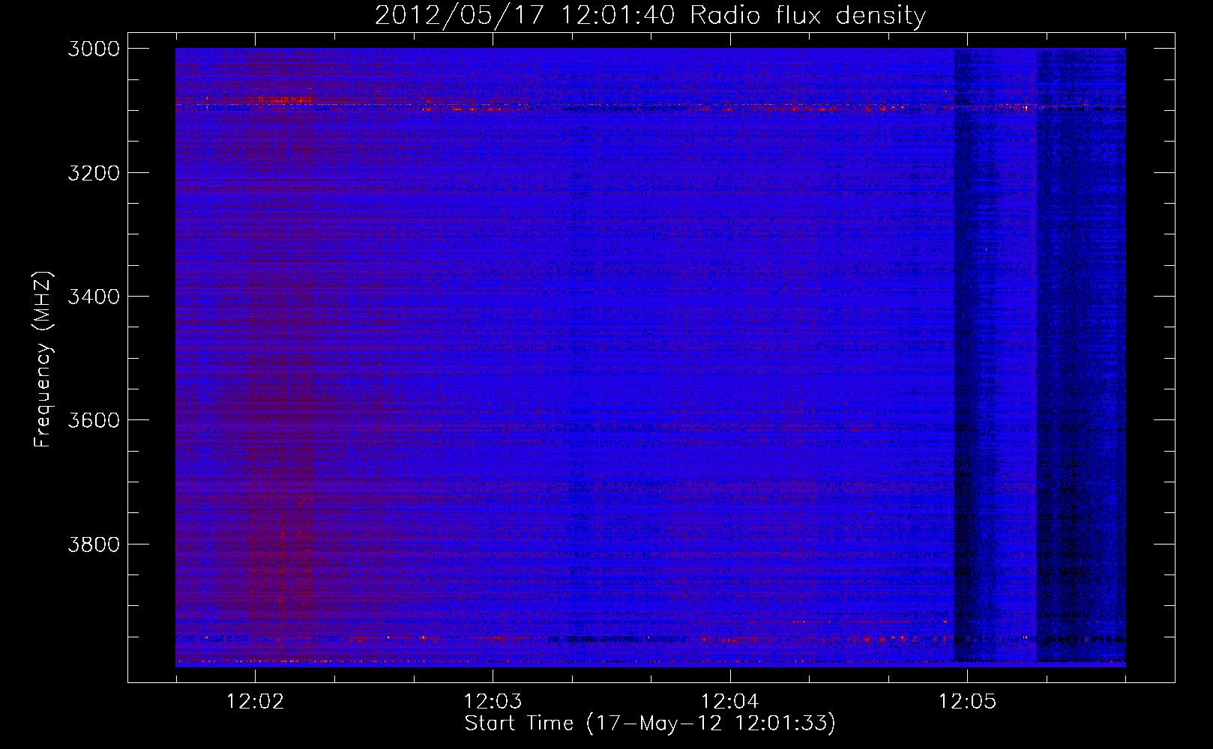This screenshot has width=1213, height=749.
Task: Click the 12:04 time tick label
Action: tap(729, 702)
